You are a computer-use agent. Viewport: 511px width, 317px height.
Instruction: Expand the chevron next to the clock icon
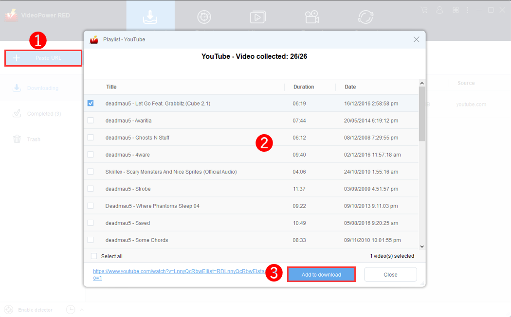(x=81, y=309)
